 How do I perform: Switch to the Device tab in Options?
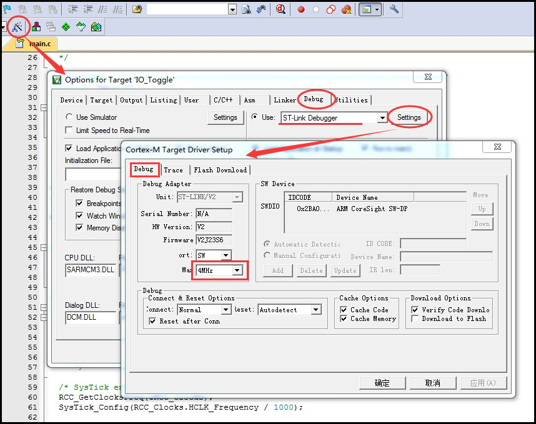click(x=71, y=100)
